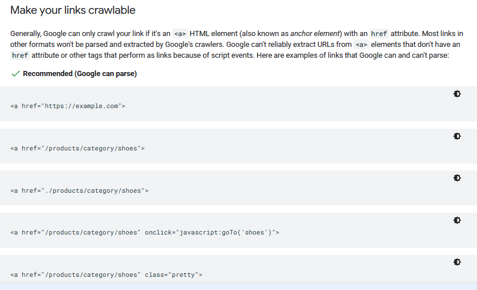Toggle dark theme on the https://example.com code block

click(x=456, y=94)
